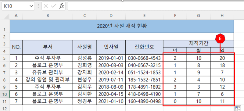This screenshot has height=111, width=244.
Task: Select column B header
Action: click(x=48, y=16)
